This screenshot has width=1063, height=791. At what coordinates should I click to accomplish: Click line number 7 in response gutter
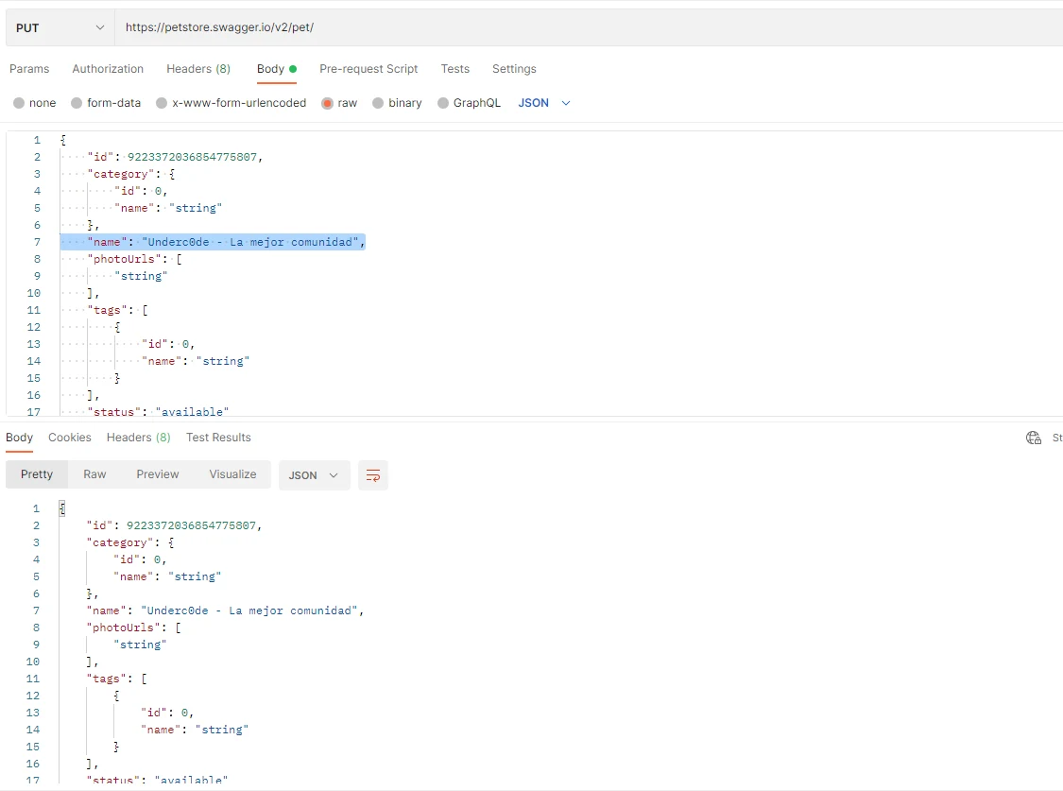[x=37, y=610]
